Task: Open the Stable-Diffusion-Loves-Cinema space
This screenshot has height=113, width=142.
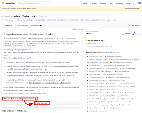Action: [116, 66]
